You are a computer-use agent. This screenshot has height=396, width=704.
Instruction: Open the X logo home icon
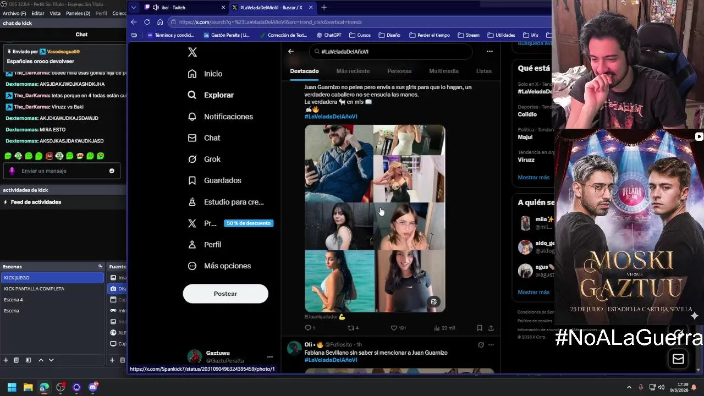(x=192, y=52)
